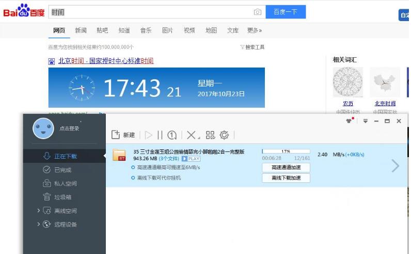Click the pause download icon

tap(160, 135)
